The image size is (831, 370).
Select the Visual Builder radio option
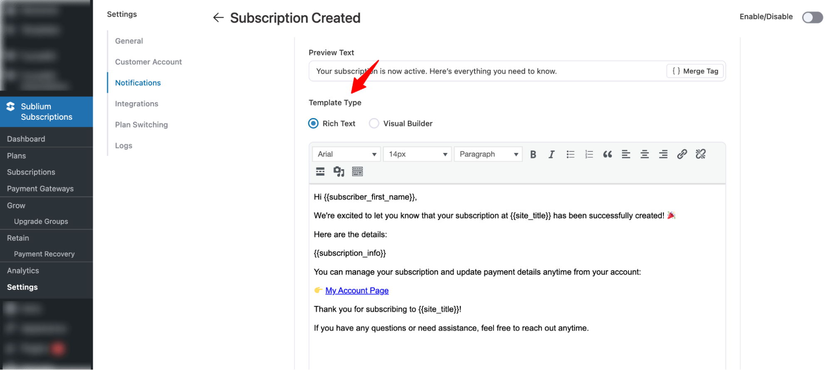[374, 123]
